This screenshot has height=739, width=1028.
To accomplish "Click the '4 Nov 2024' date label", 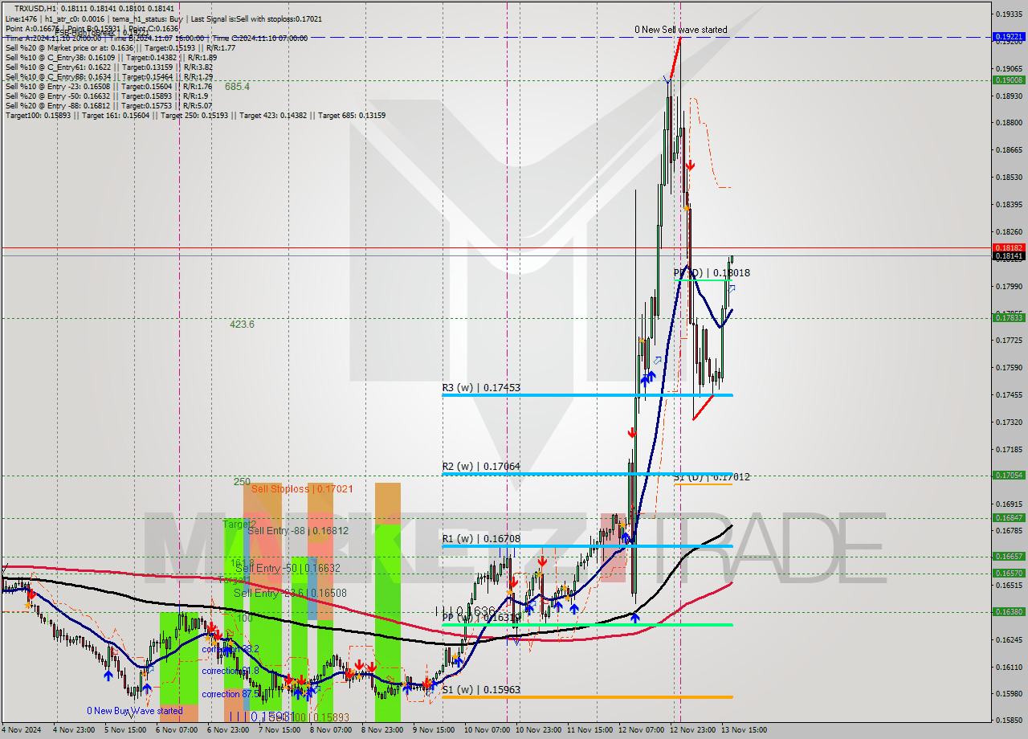I will (x=22, y=731).
